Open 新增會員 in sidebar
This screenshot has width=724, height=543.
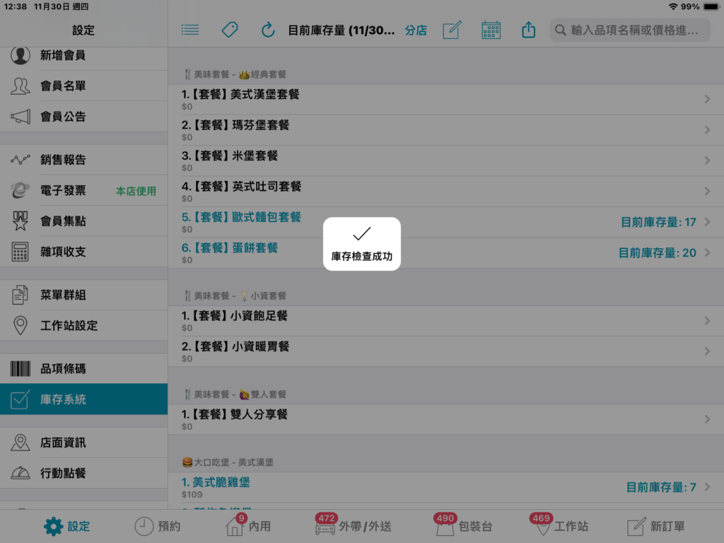coord(83,55)
